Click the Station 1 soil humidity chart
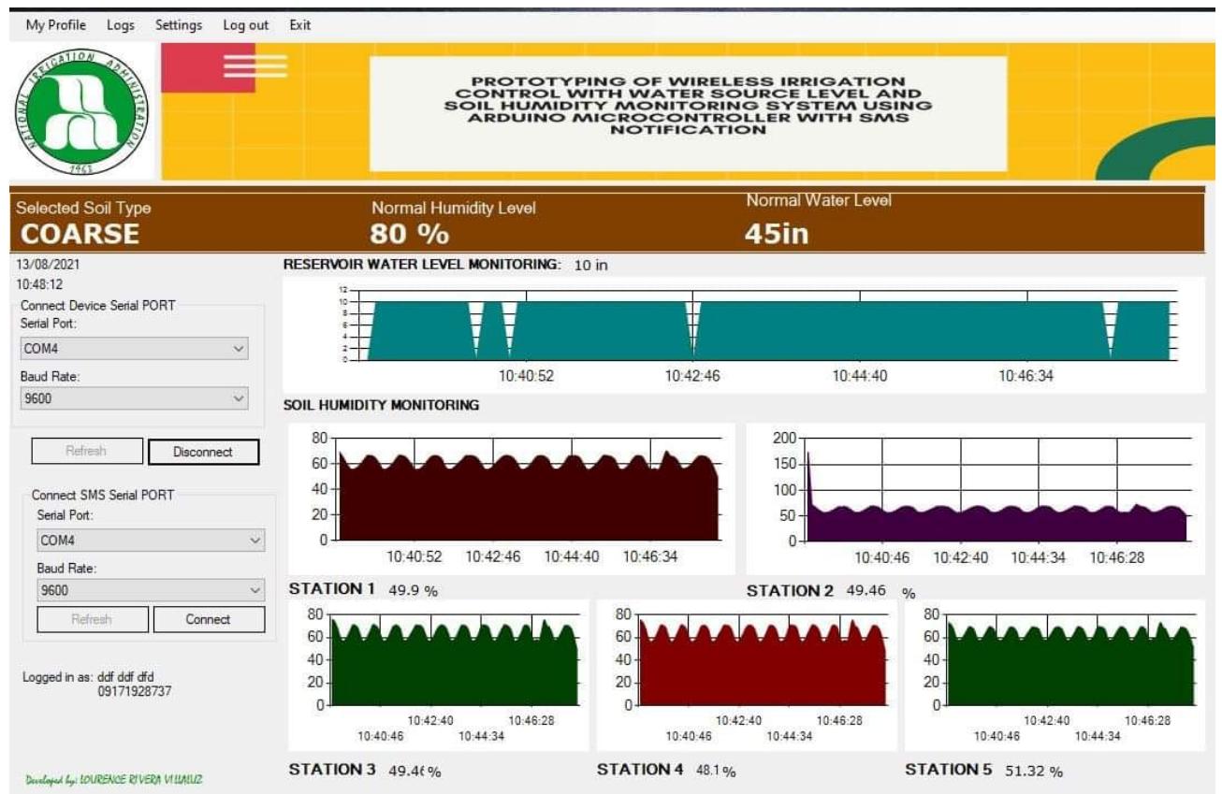 (511, 498)
